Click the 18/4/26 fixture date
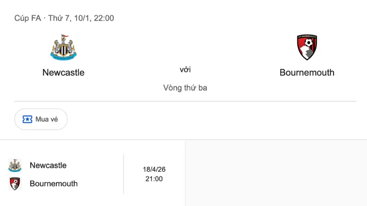 coord(154,169)
